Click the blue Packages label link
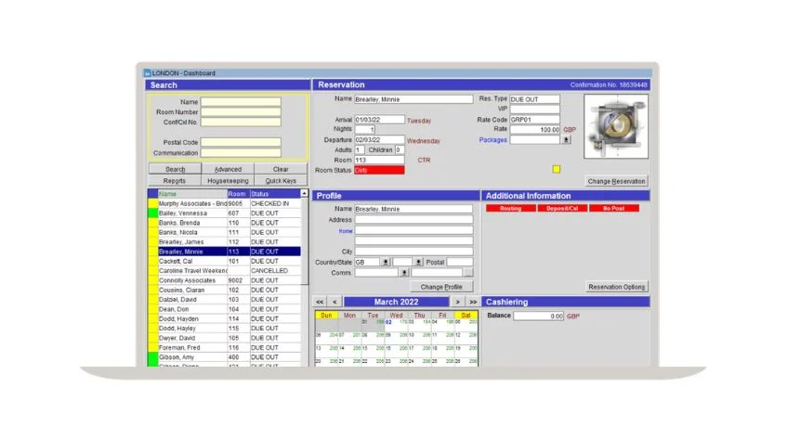The height and width of the screenshot is (427, 787). click(492, 140)
